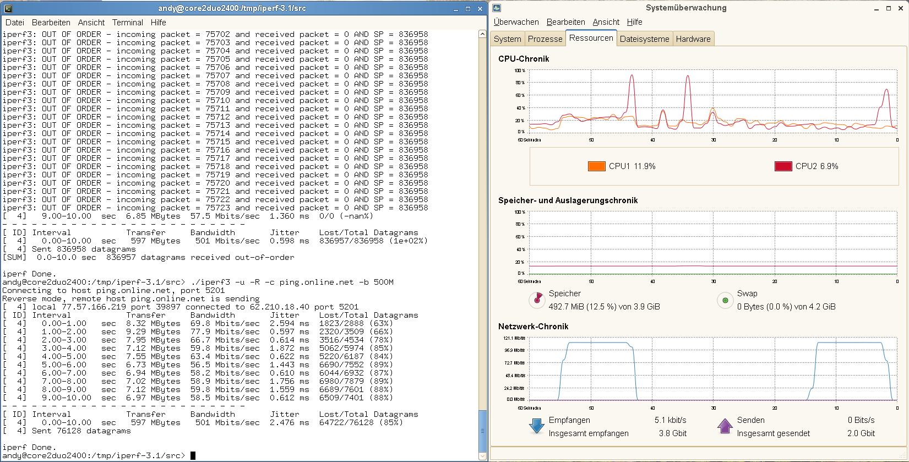
Task: Click the Insgesamt empfangen label
Action: click(x=589, y=433)
